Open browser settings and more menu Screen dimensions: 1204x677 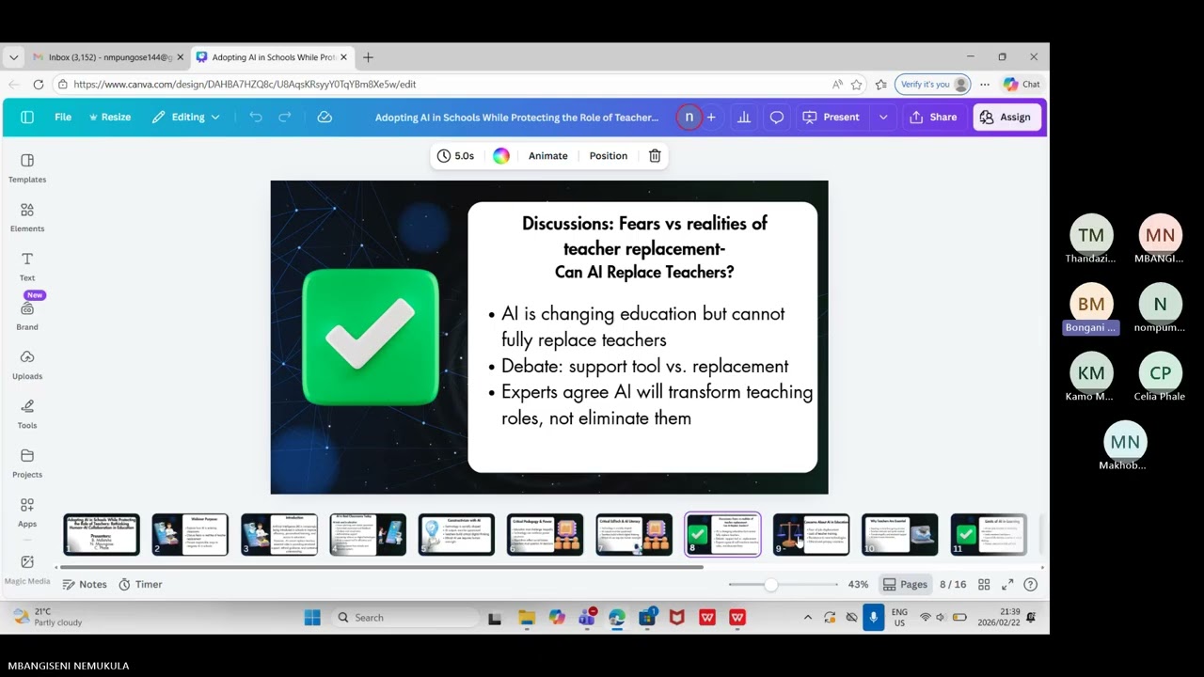tap(985, 85)
